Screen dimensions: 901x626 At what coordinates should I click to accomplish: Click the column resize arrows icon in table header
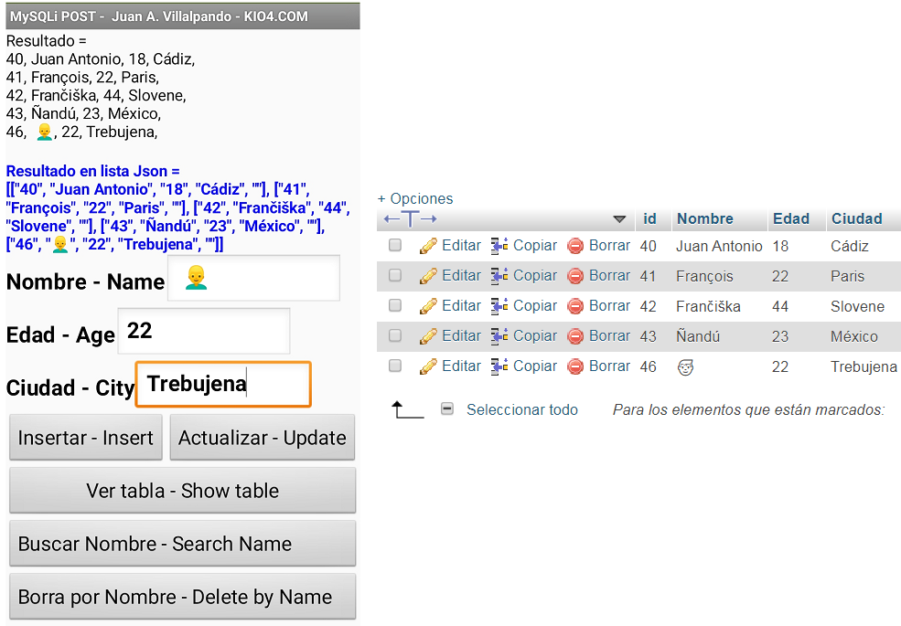(410, 219)
